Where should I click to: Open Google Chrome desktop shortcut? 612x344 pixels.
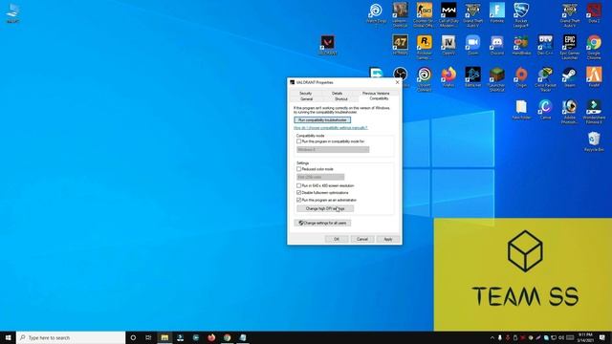[594, 47]
